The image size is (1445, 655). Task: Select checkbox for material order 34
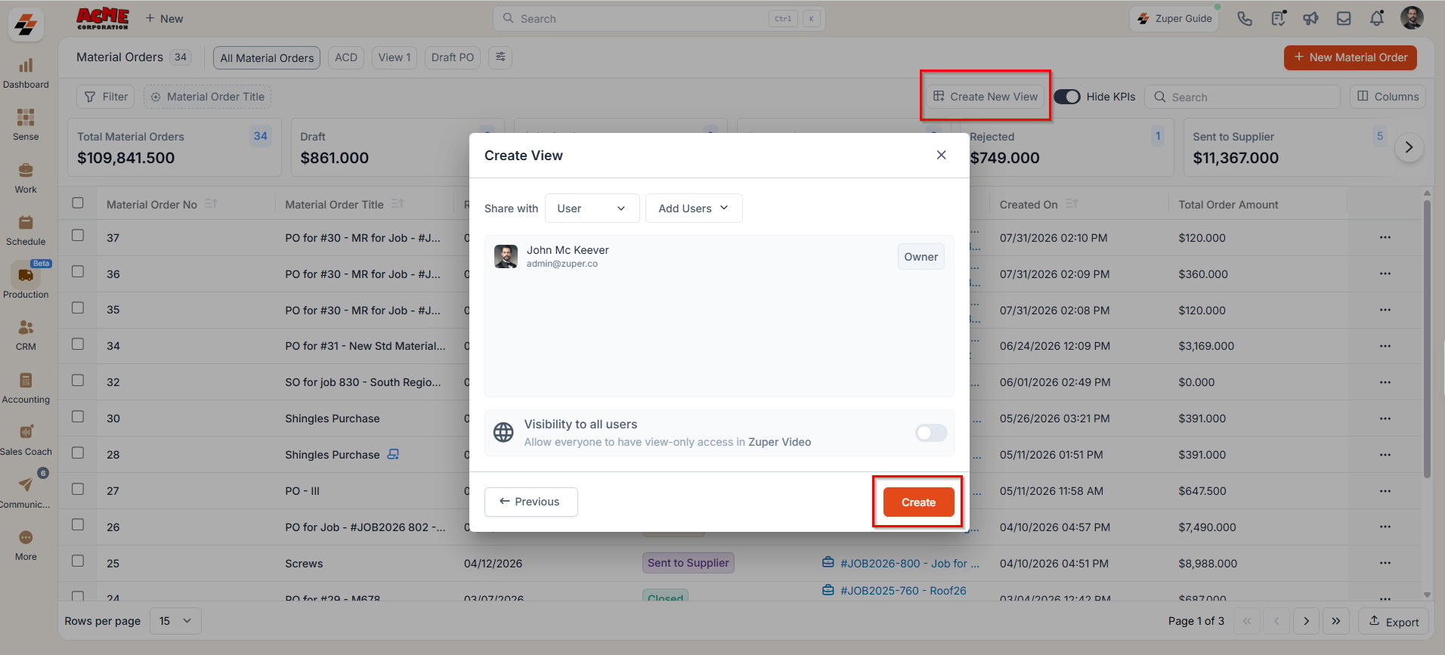pyautogui.click(x=78, y=344)
